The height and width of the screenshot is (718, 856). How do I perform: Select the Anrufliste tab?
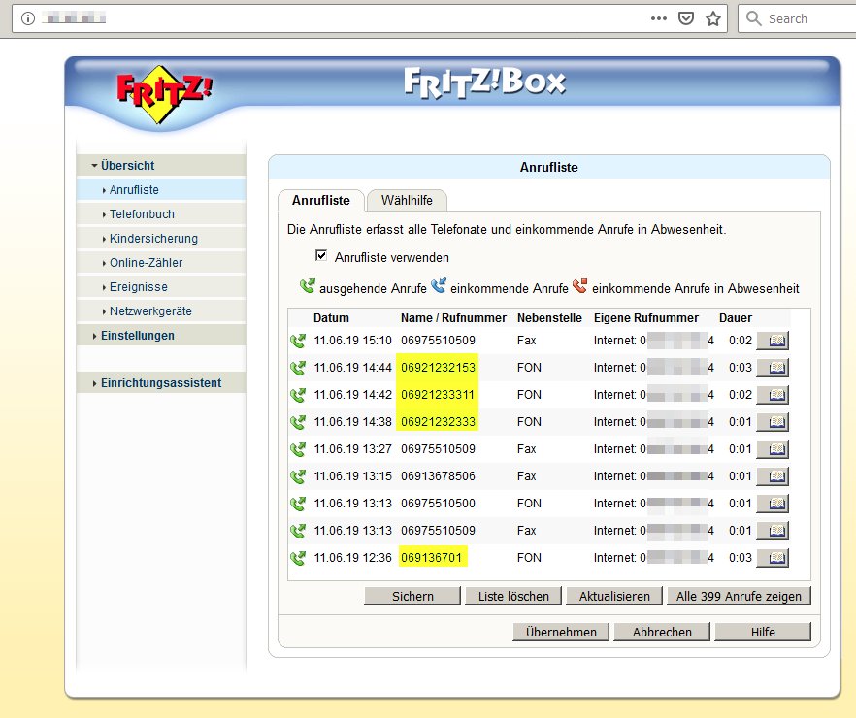[x=321, y=200]
